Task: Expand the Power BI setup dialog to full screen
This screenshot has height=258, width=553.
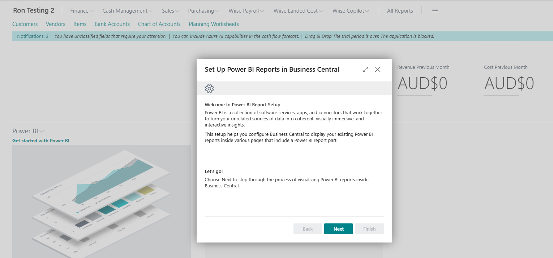Action: pos(365,70)
